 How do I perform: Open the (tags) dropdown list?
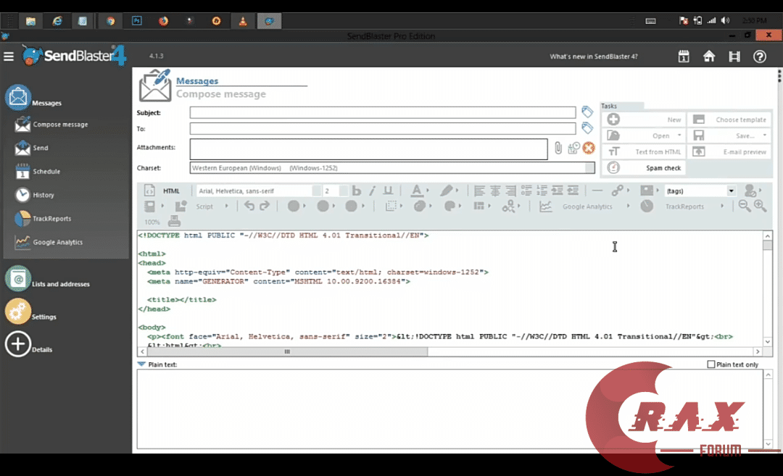(x=731, y=191)
